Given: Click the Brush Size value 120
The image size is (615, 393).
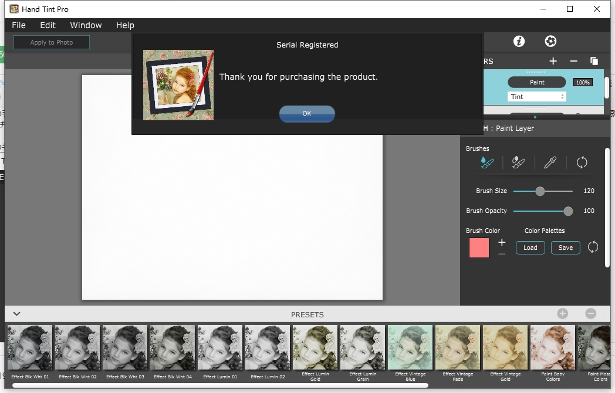Looking at the screenshot, I should coord(589,191).
